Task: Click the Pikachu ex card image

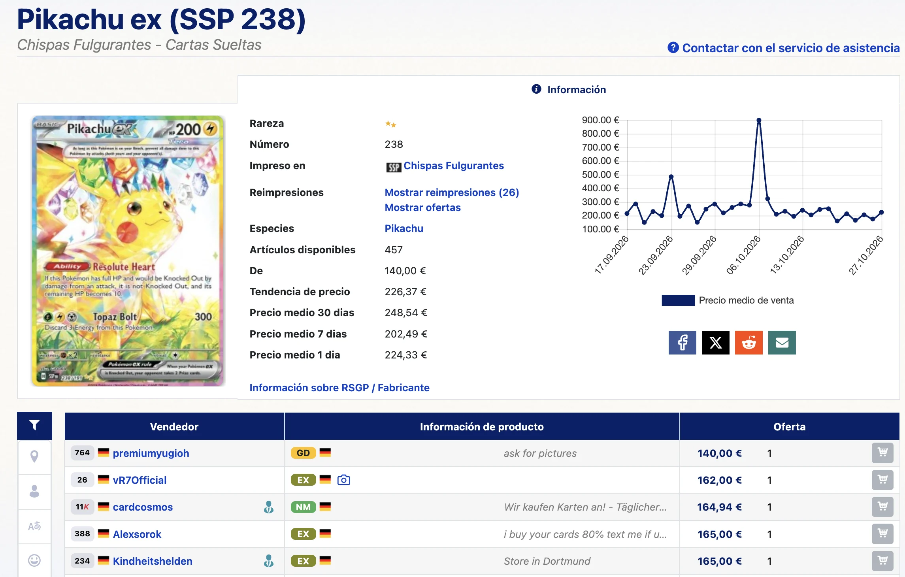Action: coord(128,251)
